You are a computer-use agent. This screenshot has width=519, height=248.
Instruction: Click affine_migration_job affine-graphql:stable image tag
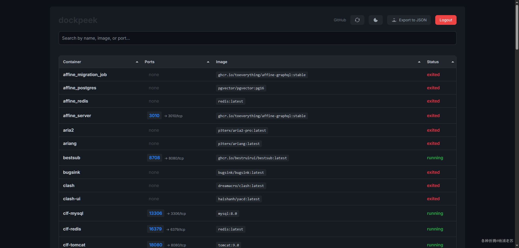tap(262, 75)
